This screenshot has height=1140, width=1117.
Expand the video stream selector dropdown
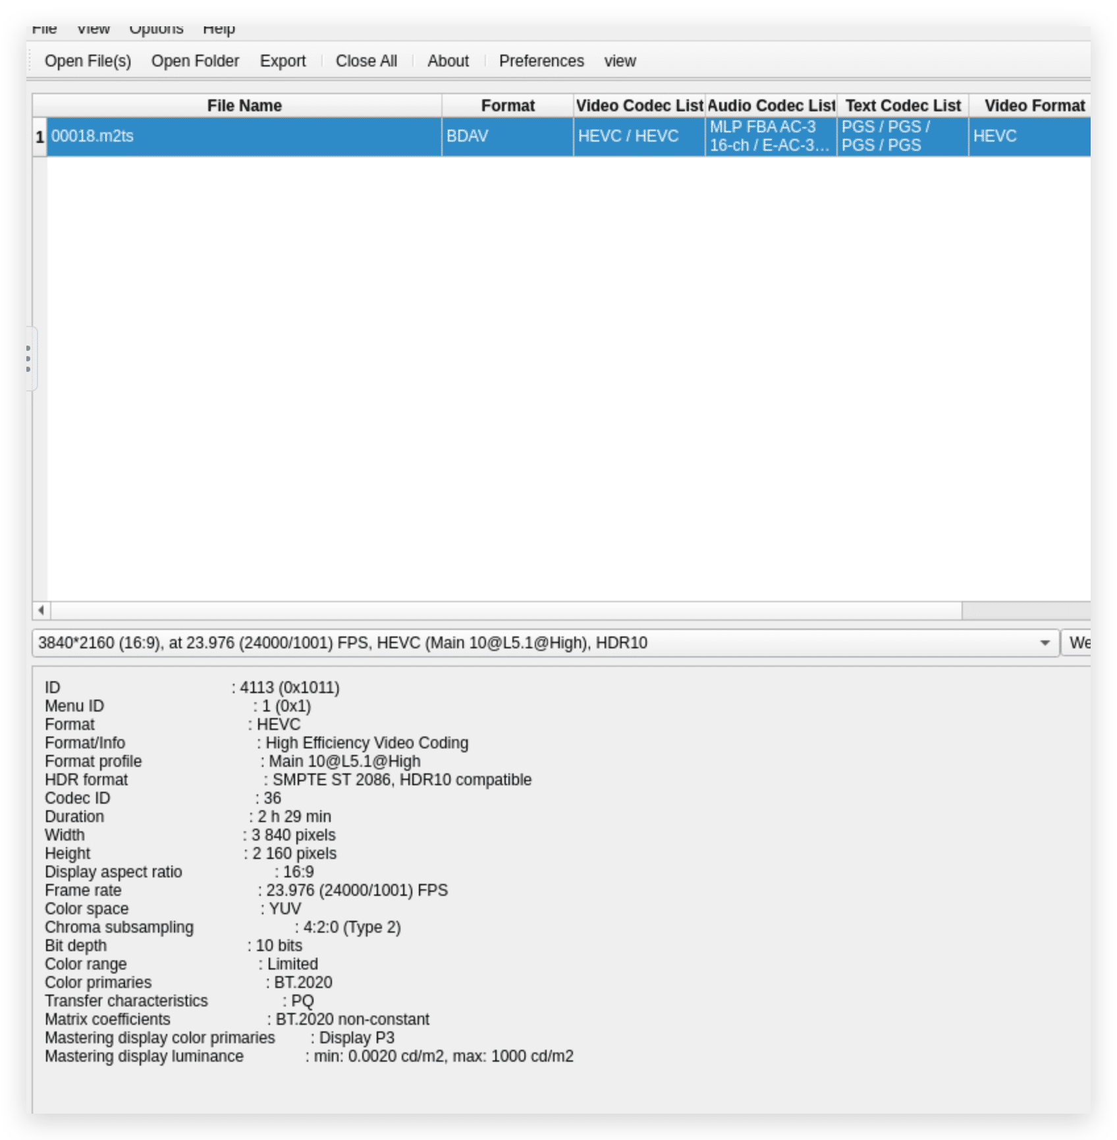[x=1045, y=643]
